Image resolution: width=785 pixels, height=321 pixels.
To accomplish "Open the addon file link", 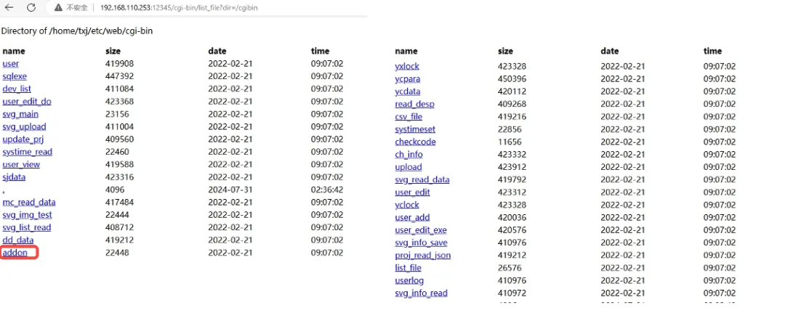I will pyautogui.click(x=15, y=253).
